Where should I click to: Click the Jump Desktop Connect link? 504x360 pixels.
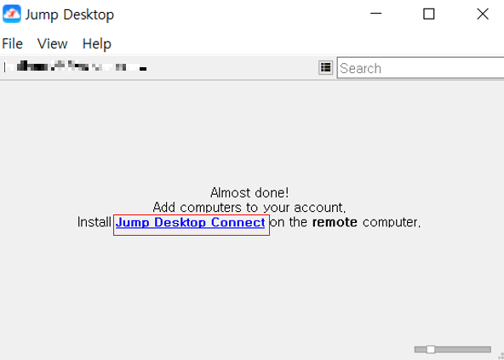pos(191,222)
